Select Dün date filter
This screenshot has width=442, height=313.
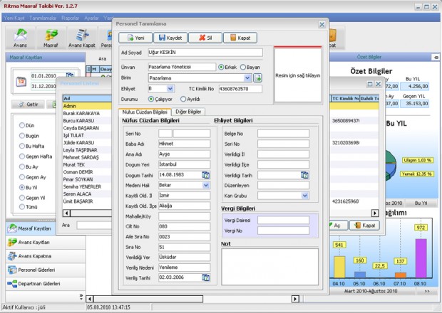point(21,125)
